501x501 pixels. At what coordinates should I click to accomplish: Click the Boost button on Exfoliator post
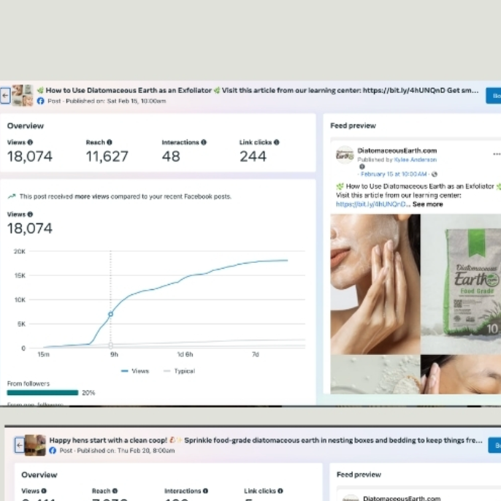tap(494, 96)
